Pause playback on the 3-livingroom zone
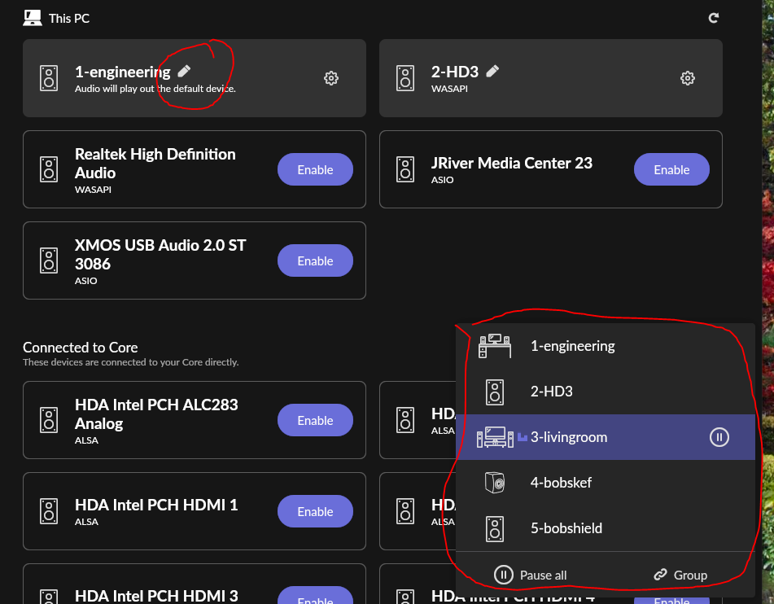The height and width of the screenshot is (604, 774). click(719, 437)
